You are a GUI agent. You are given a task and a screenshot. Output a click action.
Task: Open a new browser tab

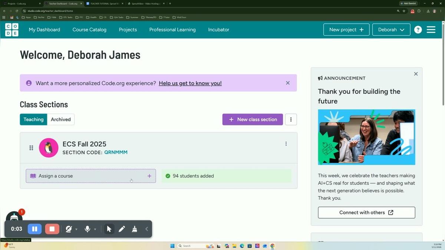pos(170,3)
